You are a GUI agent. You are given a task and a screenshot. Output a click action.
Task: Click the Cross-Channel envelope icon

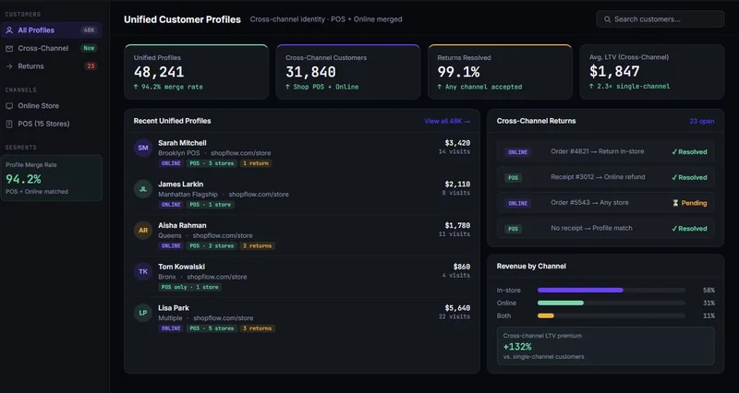click(x=9, y=48)
